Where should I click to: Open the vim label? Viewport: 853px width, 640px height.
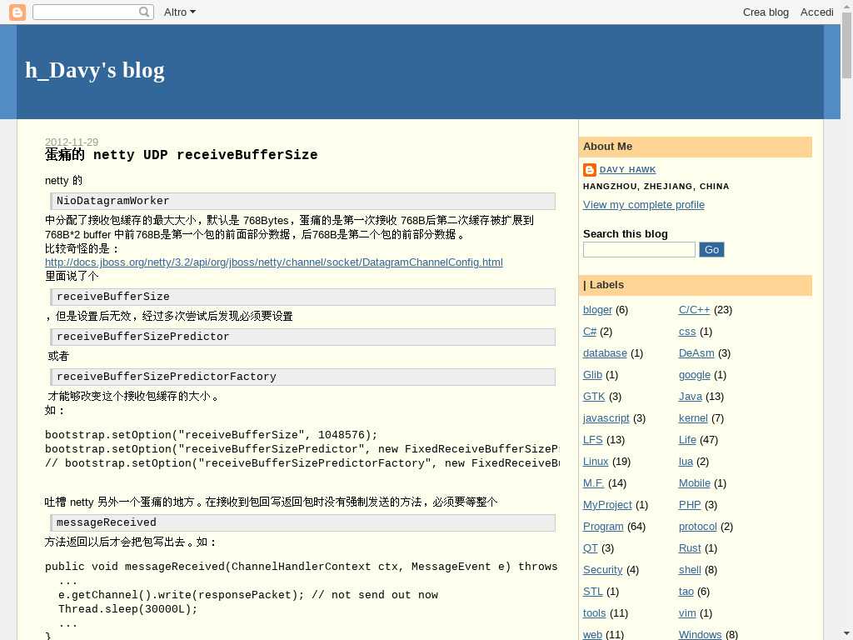687,613
